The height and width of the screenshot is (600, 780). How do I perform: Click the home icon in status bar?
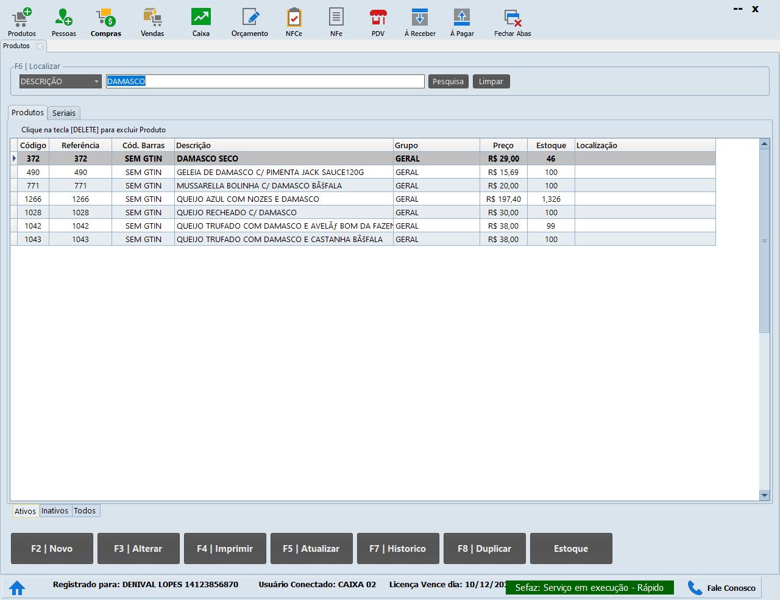17,588
